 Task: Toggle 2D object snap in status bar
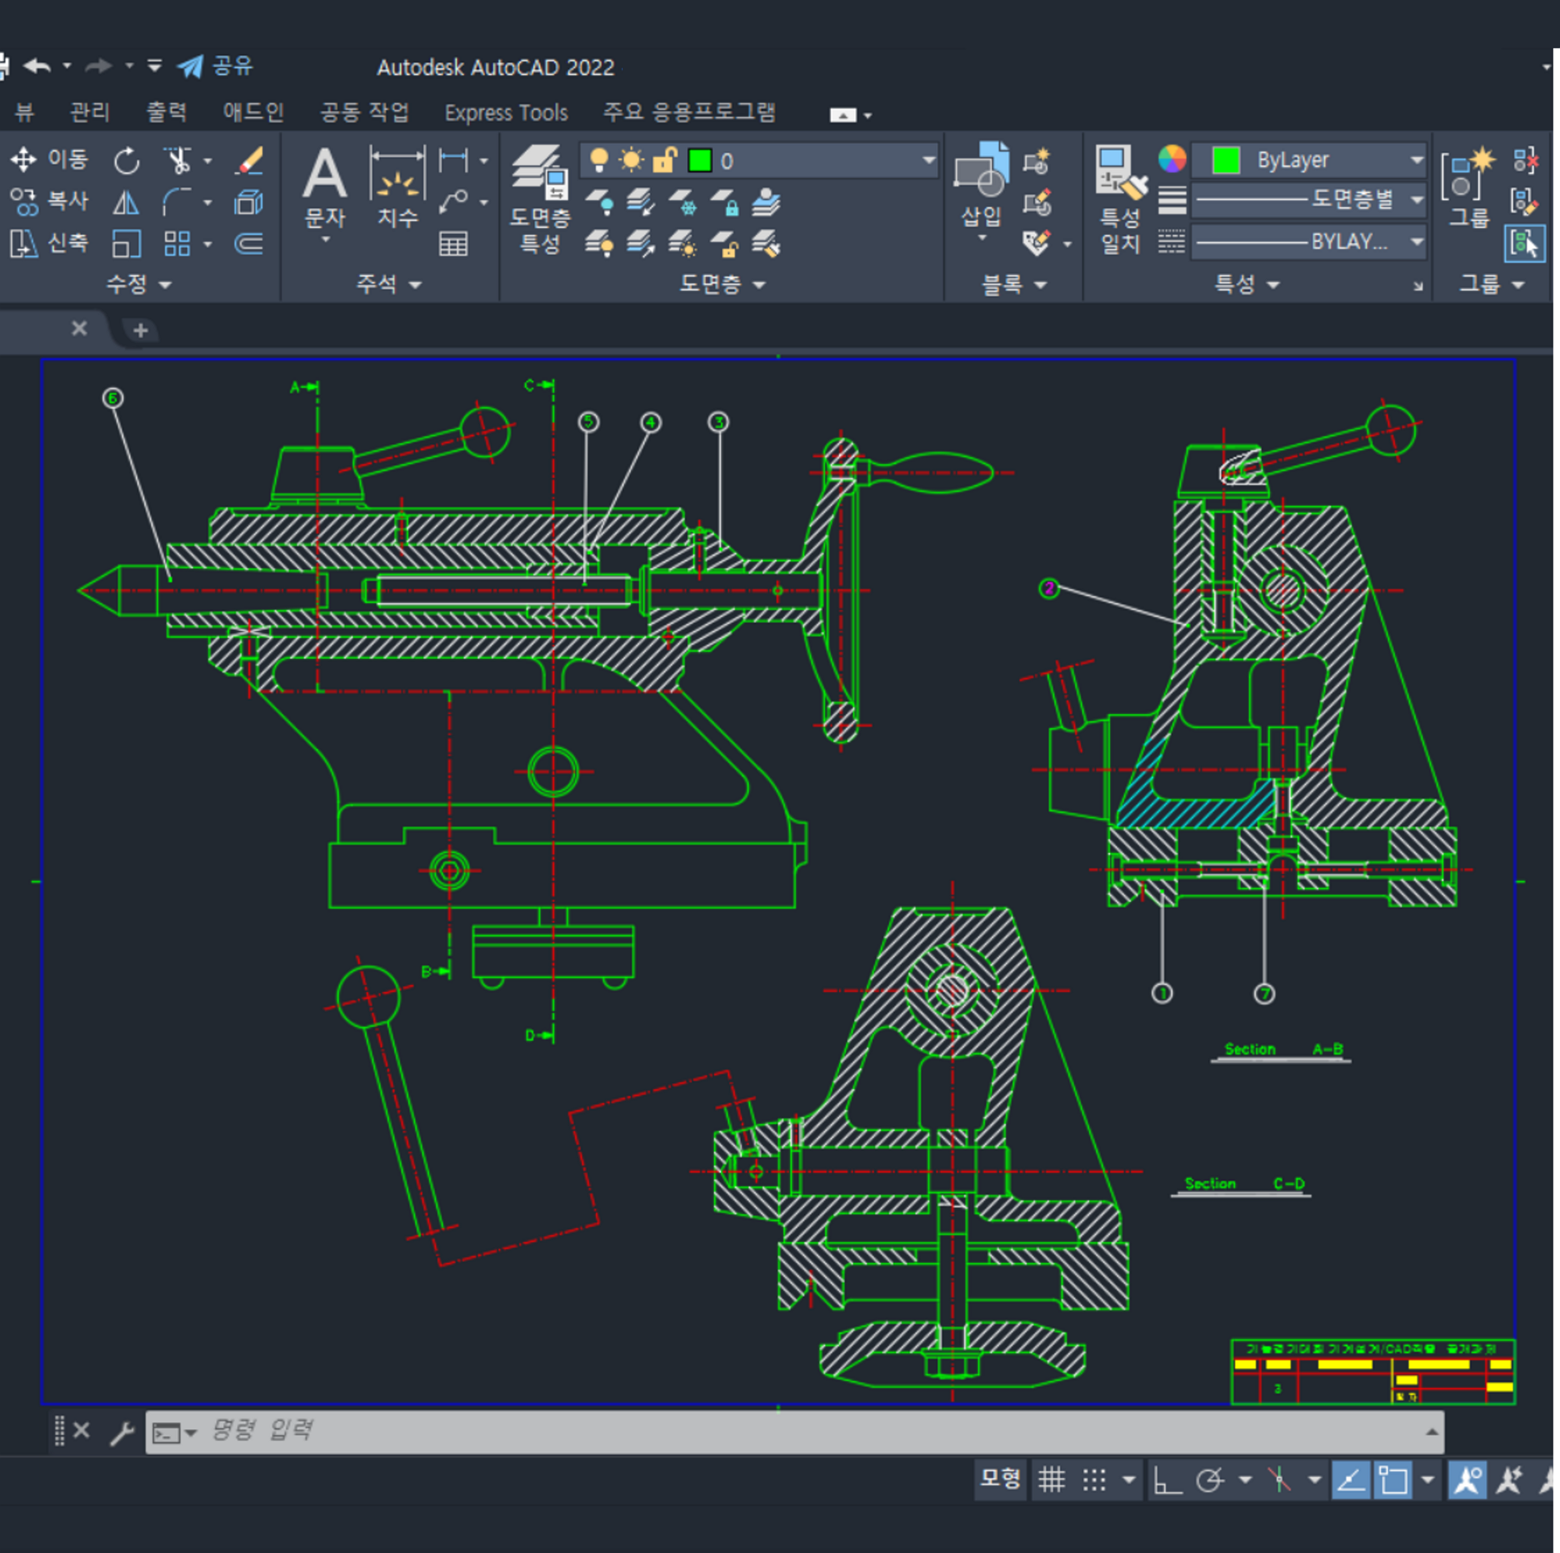[1393, 1480]
